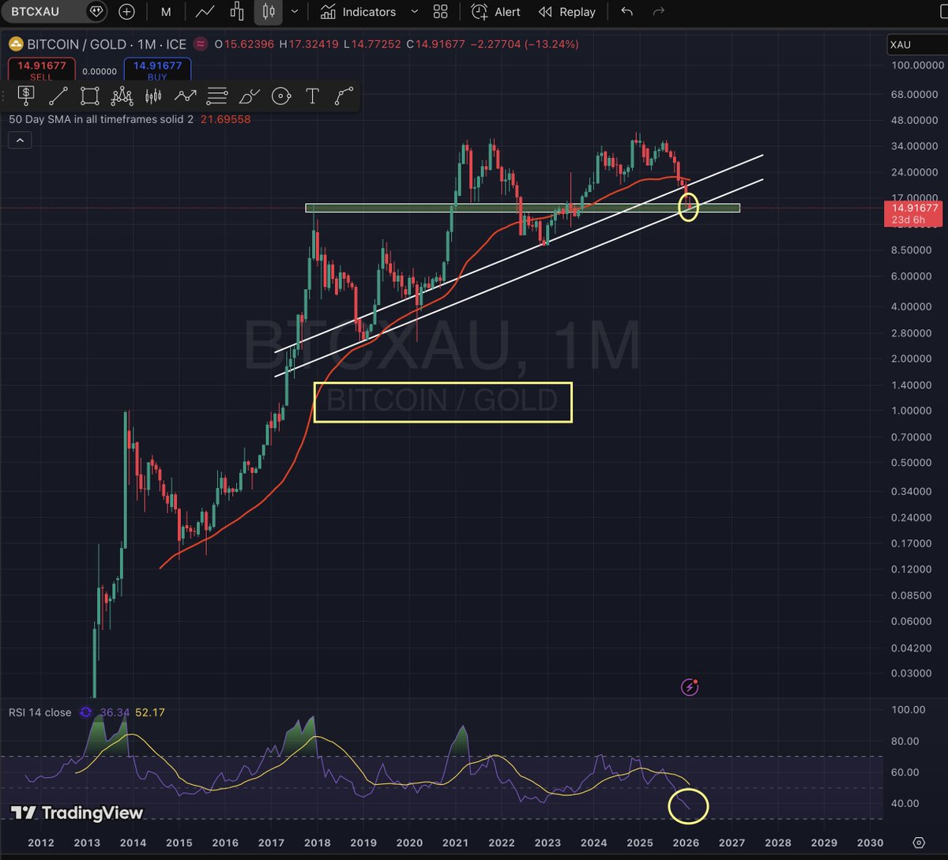Select the chart pattern drawing tool

(122, 96)
